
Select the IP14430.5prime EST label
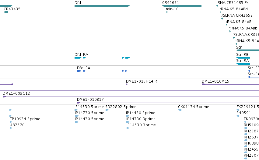(x=89, y=119)
